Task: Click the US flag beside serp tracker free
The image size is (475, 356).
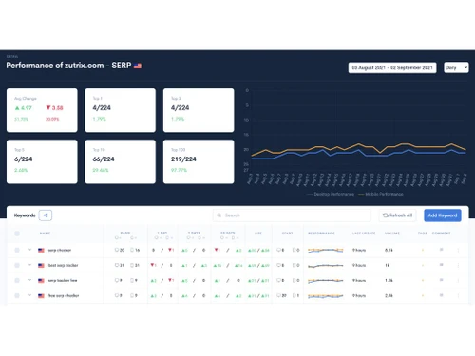Action: click(x=41, y=280)
